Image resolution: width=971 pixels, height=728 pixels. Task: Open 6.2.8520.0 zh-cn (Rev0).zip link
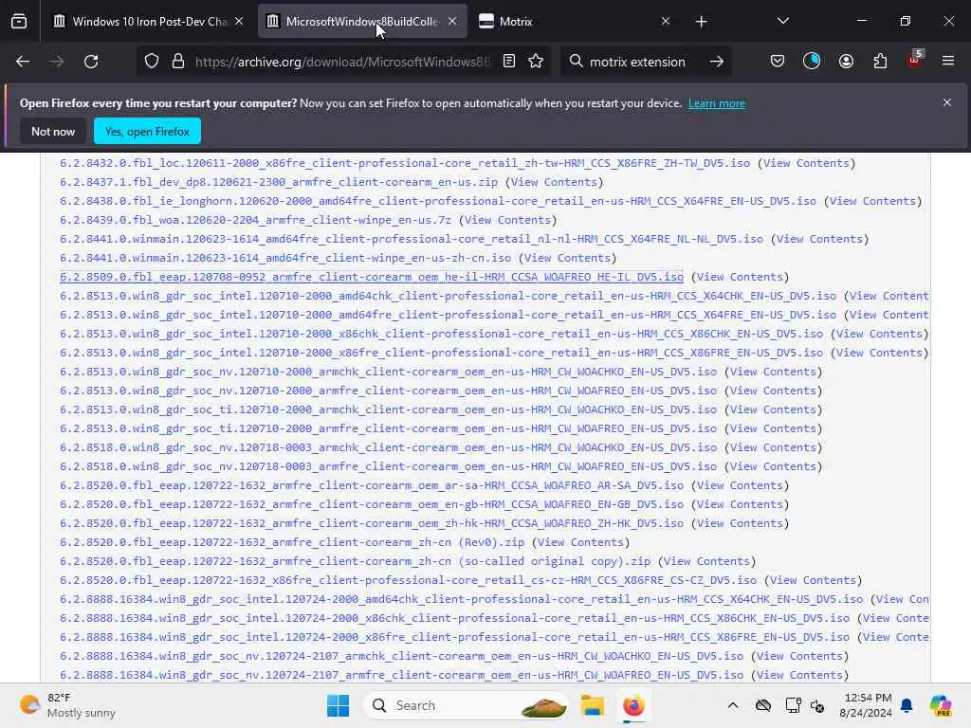[x=292, y=542]
